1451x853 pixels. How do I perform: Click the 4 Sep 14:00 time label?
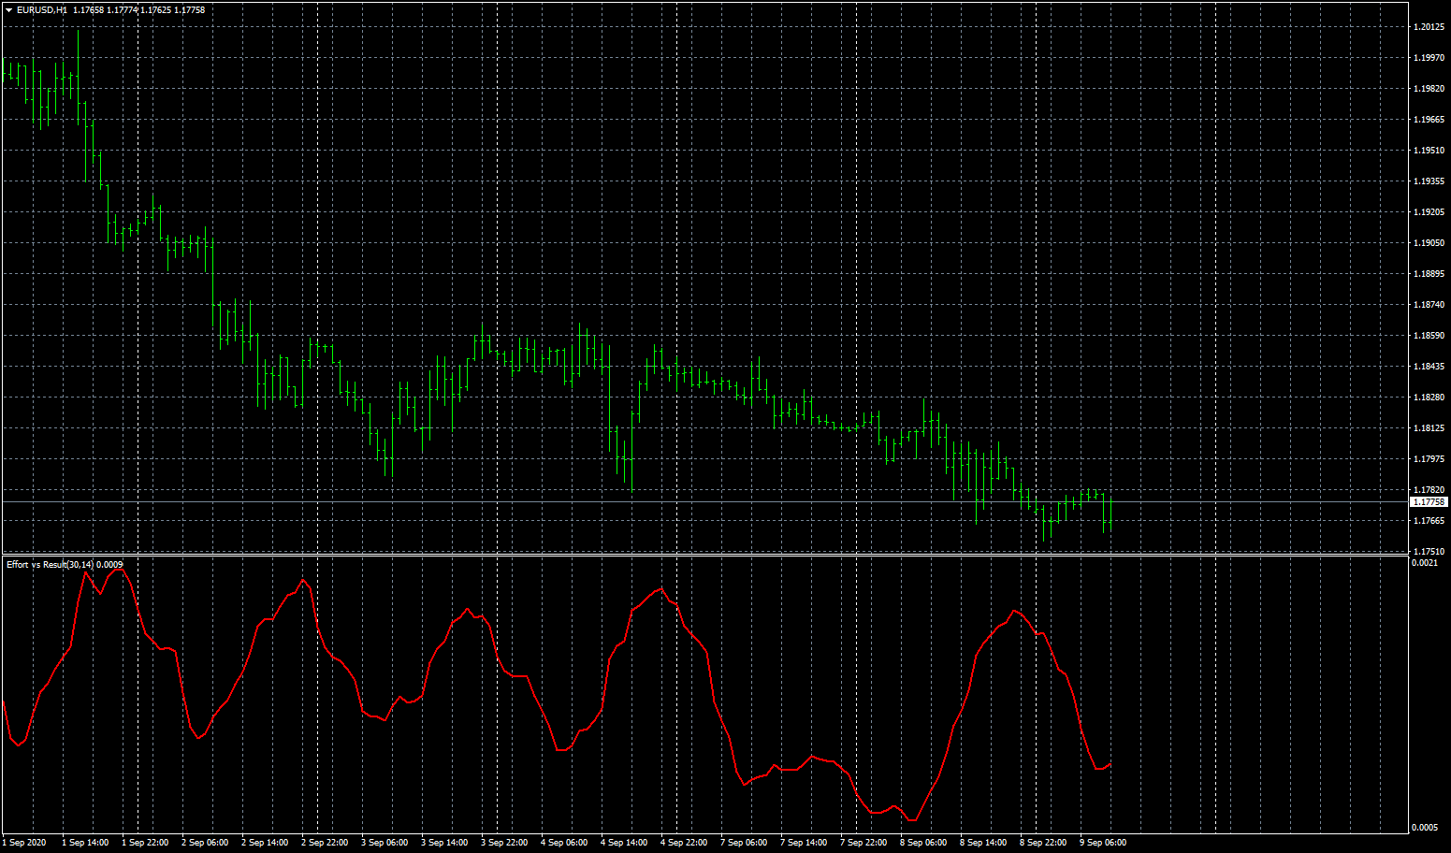pos(624,843)
